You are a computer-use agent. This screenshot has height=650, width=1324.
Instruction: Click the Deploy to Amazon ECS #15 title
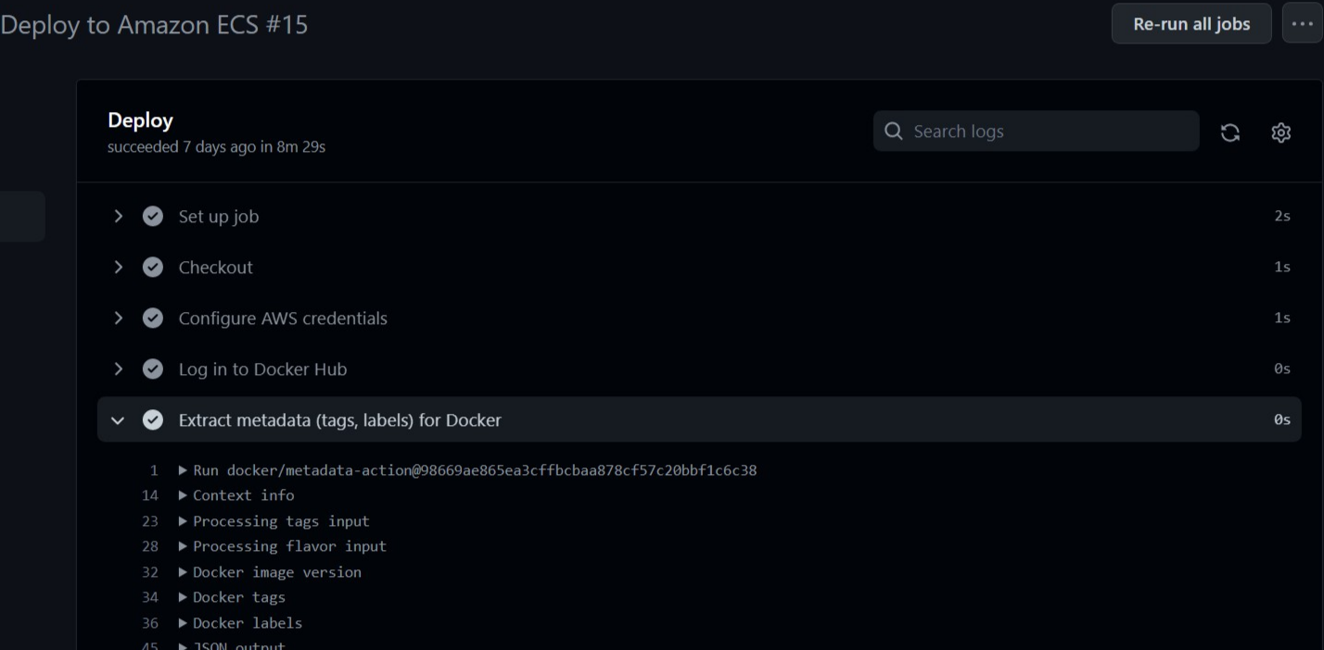point(154,24)
